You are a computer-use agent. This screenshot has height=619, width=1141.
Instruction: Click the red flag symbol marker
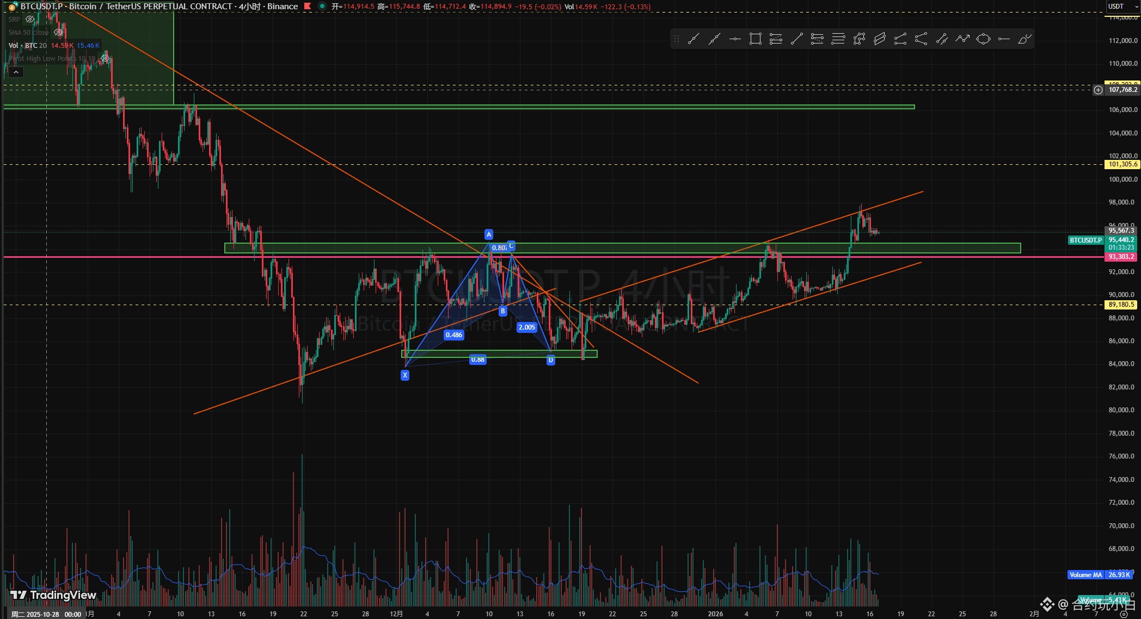click(308, 7)
